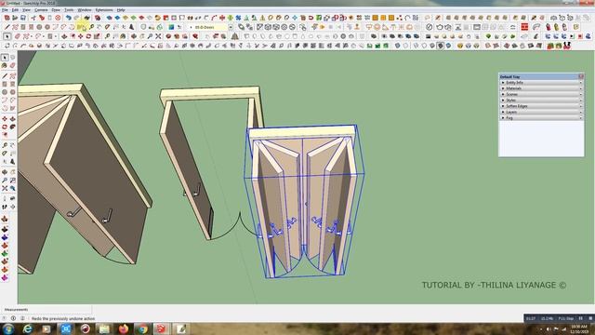Open the Edit menu
This screenshot has height=335, width=595.
tap(15, 10)
